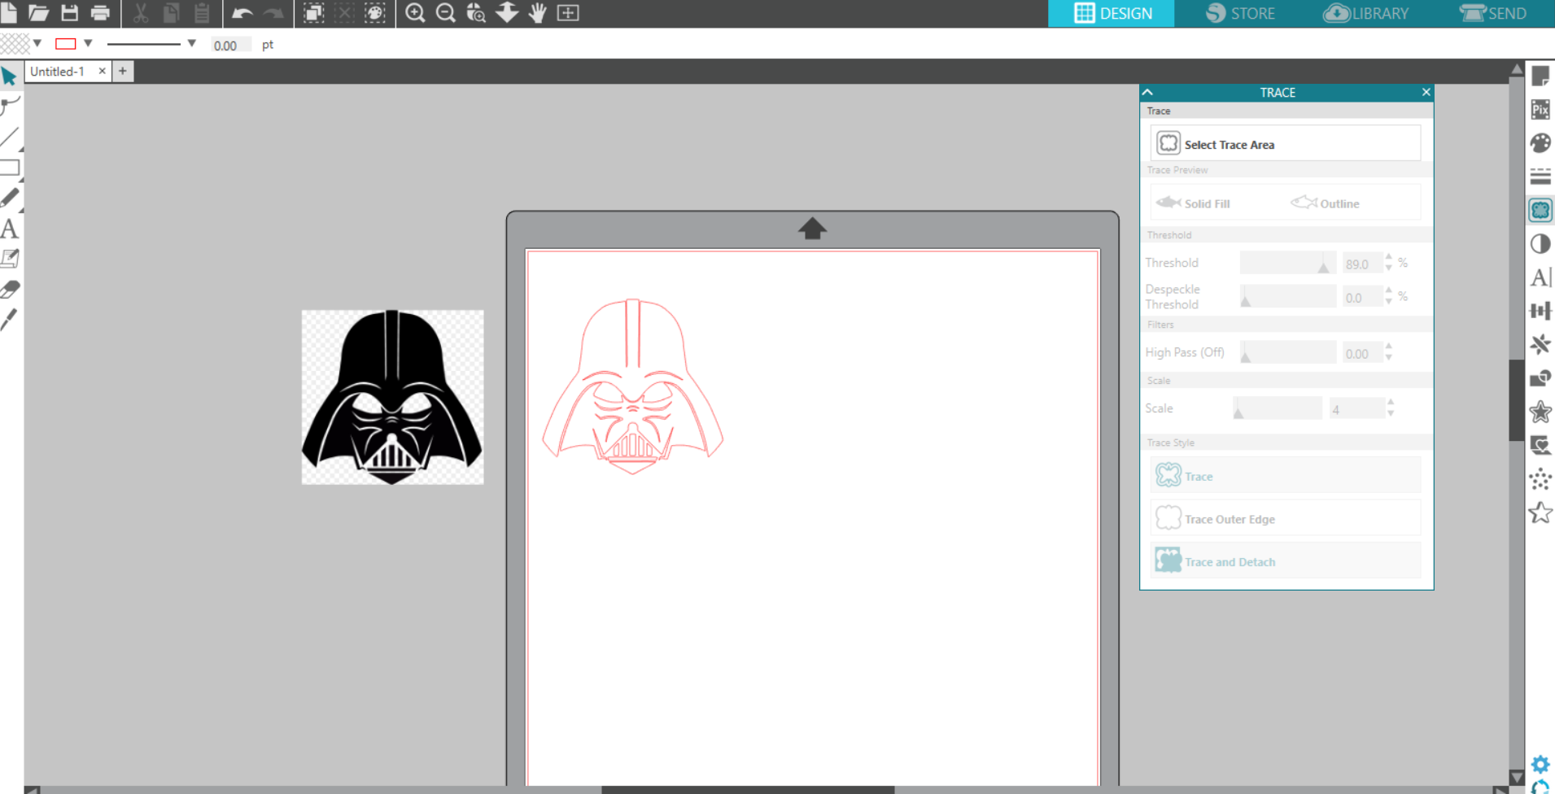Viewport: 1555px width, 794px height.
Task: Click the fill color swatch
Action: pyautogui.click(x=15, y=44)
